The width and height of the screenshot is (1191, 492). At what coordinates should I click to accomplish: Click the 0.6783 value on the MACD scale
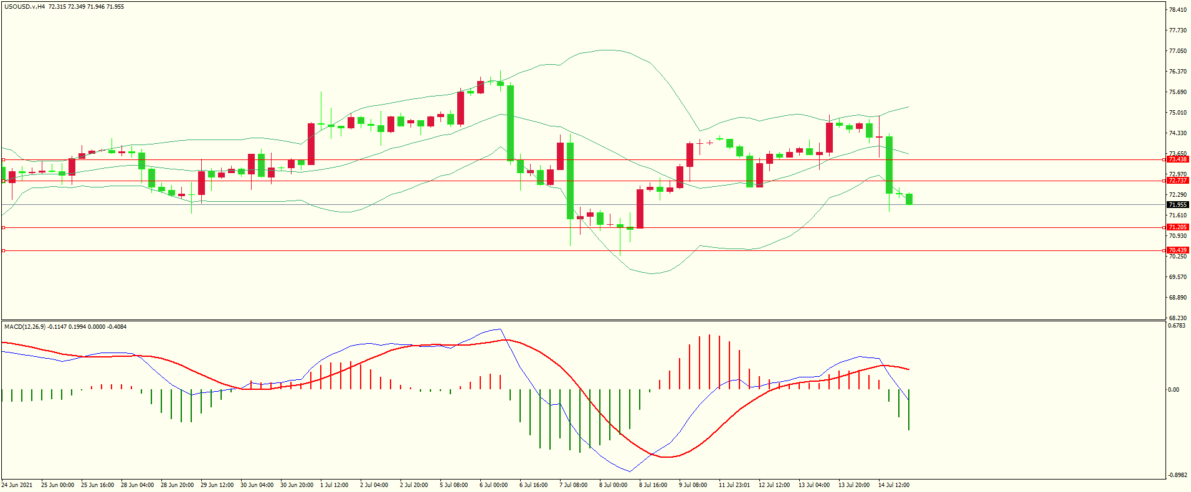coord(1177,326)
